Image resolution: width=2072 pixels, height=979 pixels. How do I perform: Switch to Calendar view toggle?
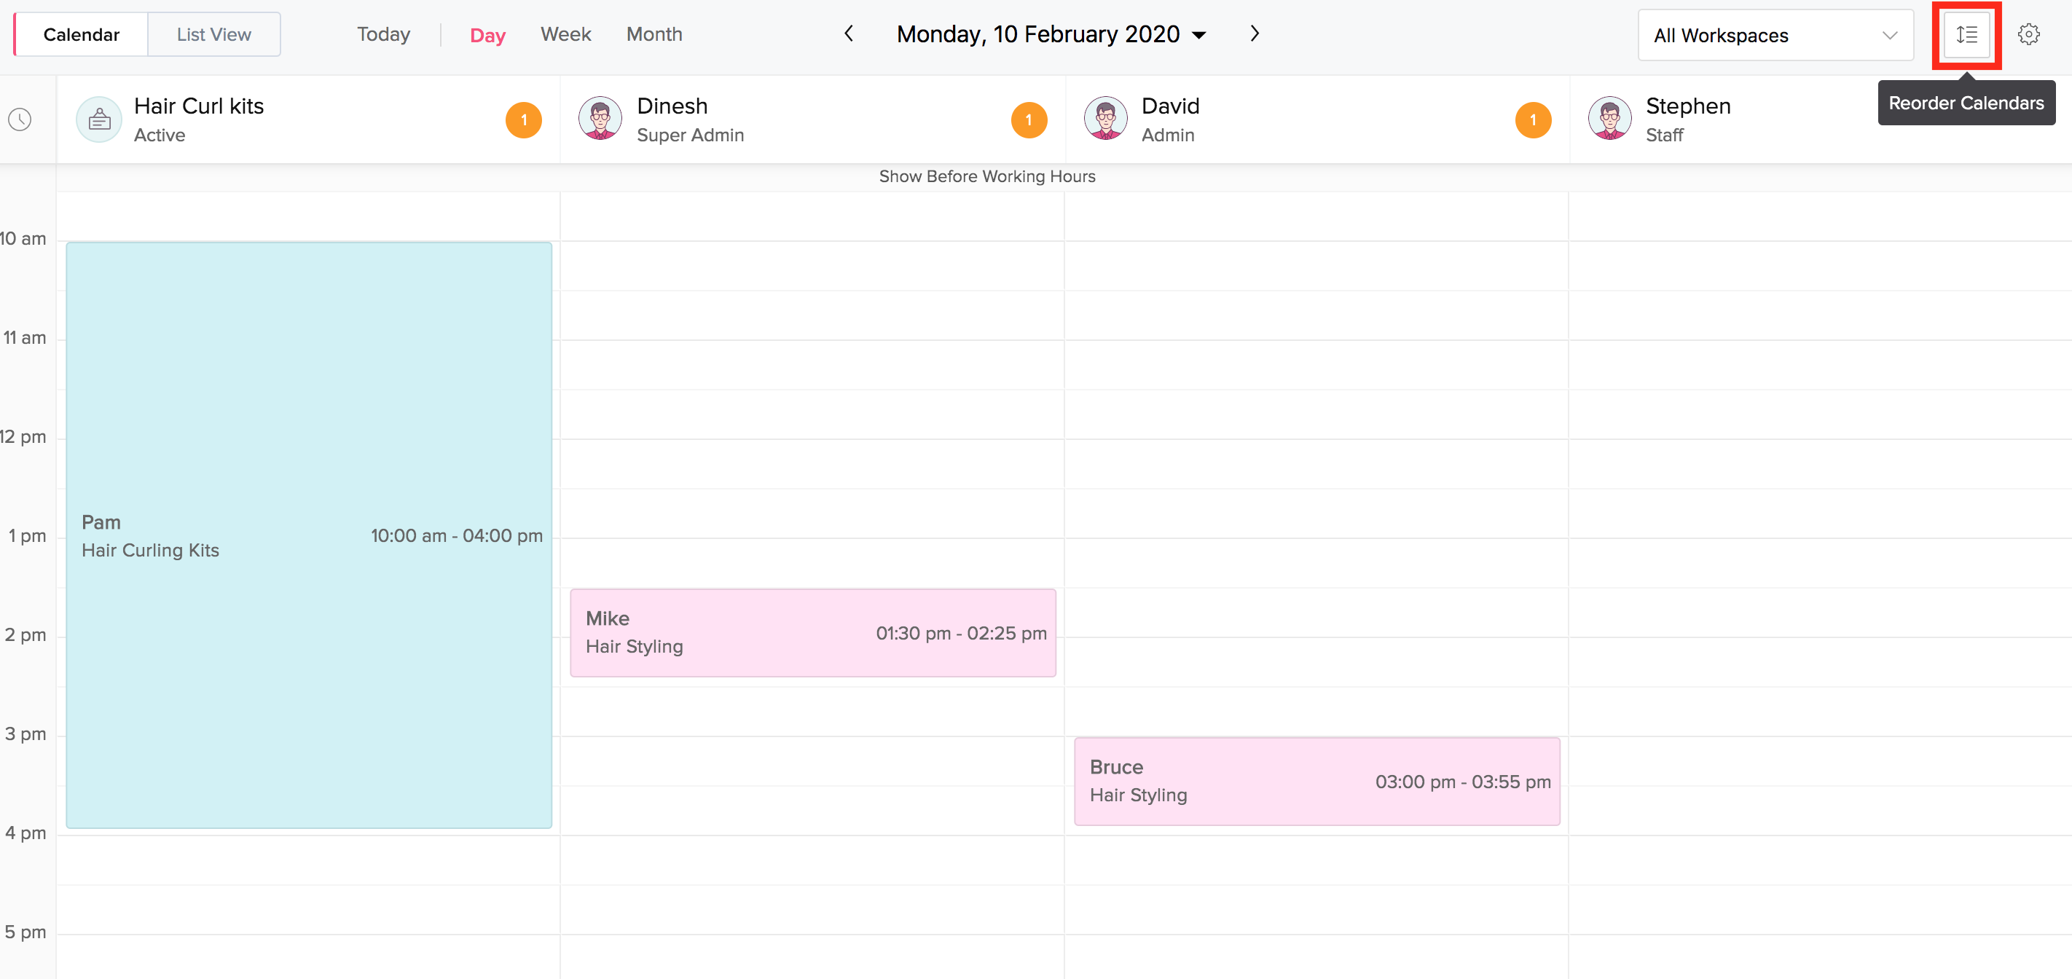pyautogui.click(x=82, y=34)
